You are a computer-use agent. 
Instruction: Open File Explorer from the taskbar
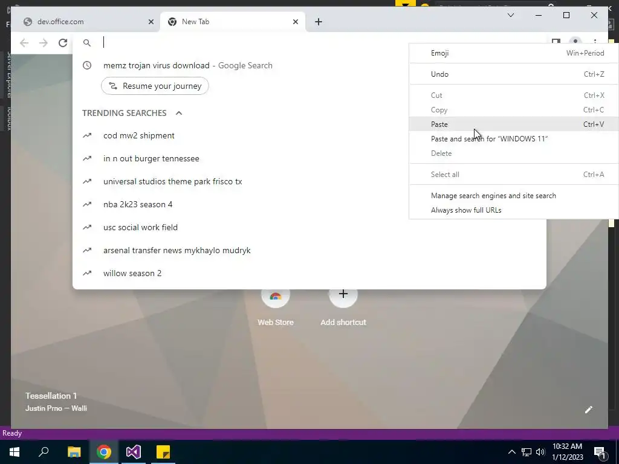(74, 452)
